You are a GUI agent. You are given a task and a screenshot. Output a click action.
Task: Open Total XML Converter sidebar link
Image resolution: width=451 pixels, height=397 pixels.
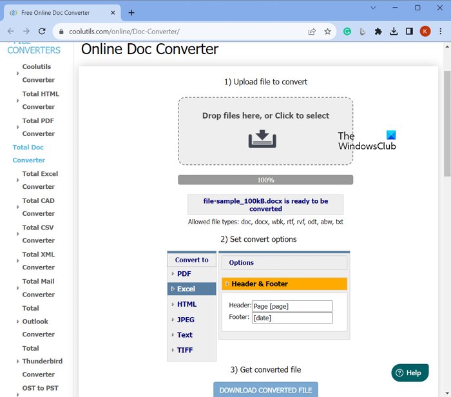pyautogui.click(x=38, y=261)
